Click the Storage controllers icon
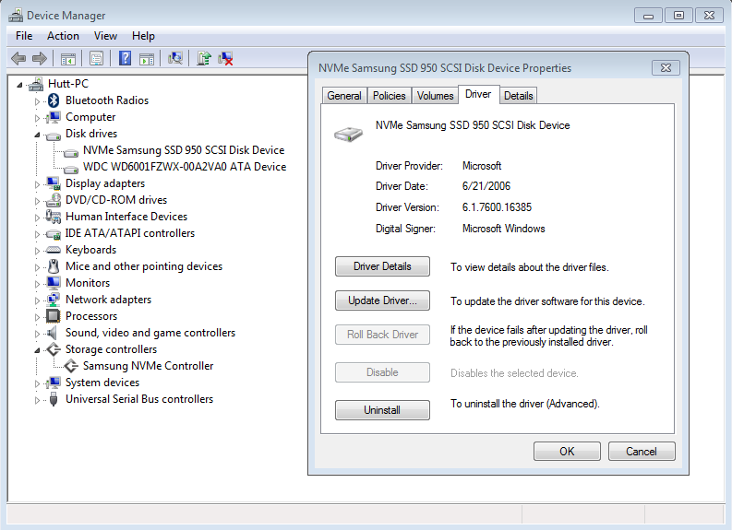This screenshot has width=732, height=530. 54,349
